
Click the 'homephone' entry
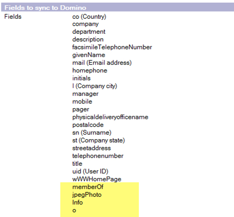(x=89, y=70)
